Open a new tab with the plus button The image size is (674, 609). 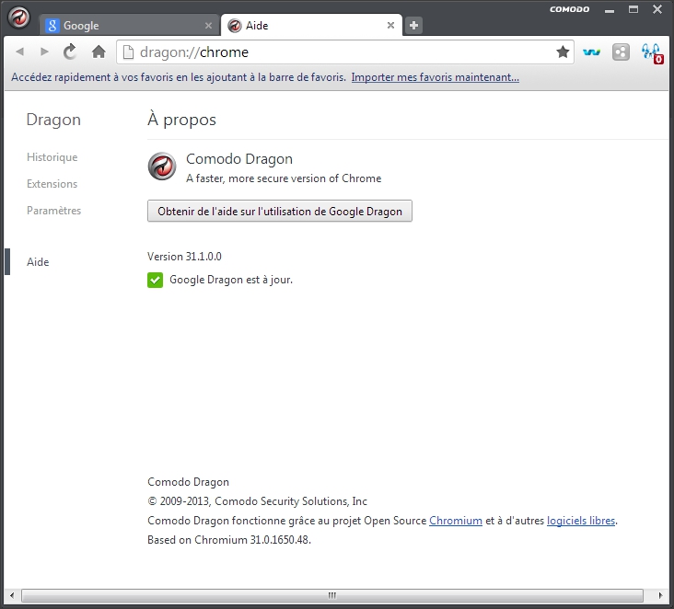(413, 26)
